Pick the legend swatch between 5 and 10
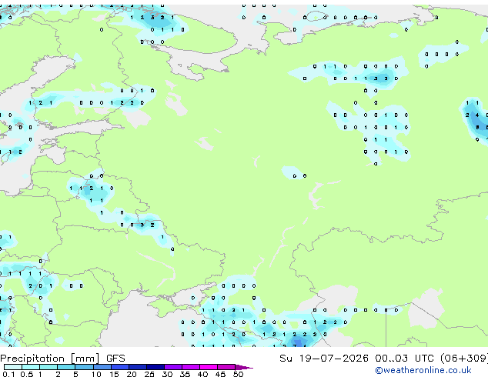This screenshot has height=377, width=488. 84,367
